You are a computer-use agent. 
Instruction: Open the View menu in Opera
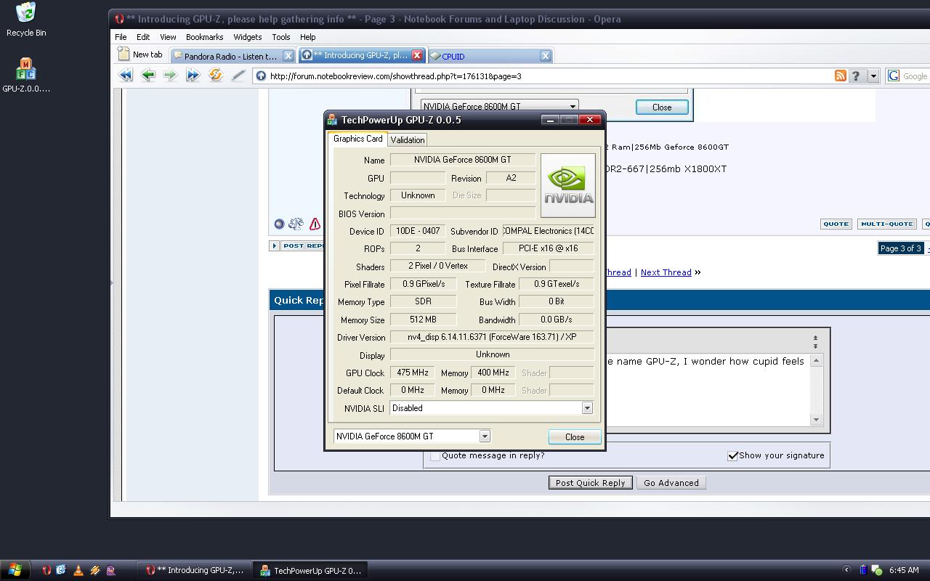click(168, 37)
